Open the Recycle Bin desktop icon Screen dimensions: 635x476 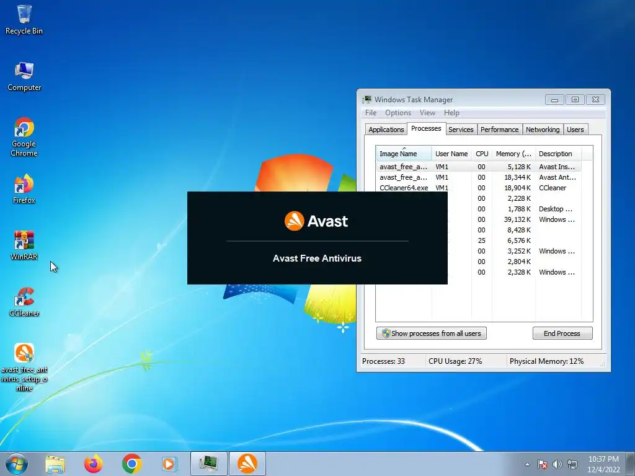point(24,19)
